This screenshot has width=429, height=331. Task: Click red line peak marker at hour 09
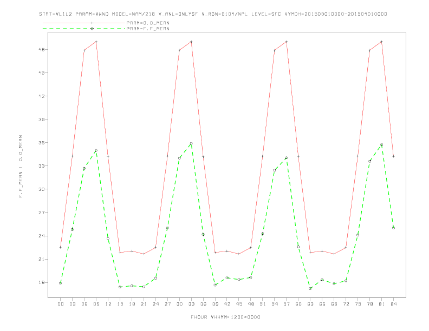96,42
